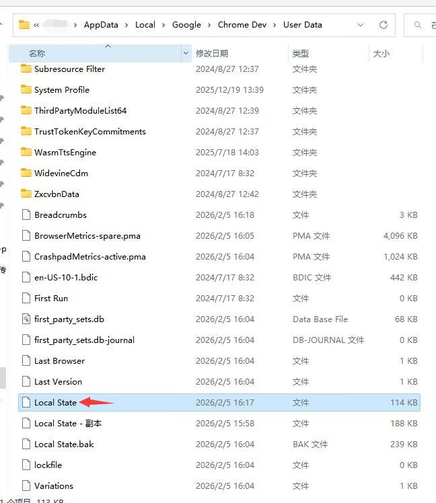Image resolution: width=436 pixels, height=503 pixels.
Task: Click the Variations file icon
Action: point(26,486)
